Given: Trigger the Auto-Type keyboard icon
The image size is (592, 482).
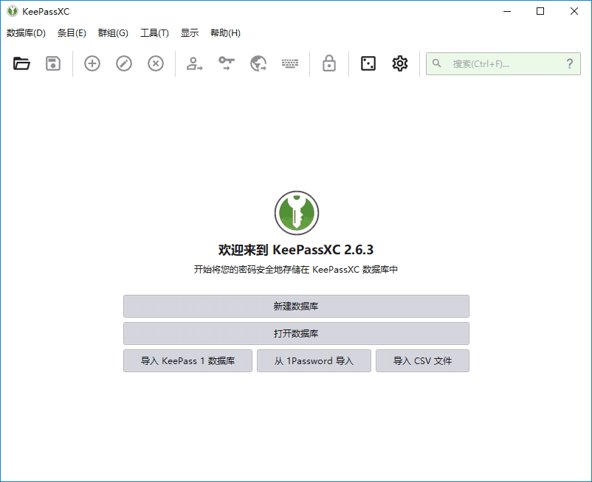Looking at the screenshot, I should pyautogui.click(x=289, y=63).
